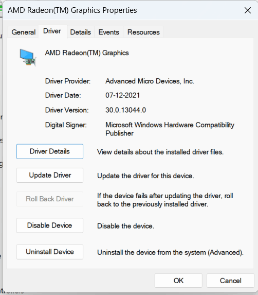Click the Disable Device button

50,225
